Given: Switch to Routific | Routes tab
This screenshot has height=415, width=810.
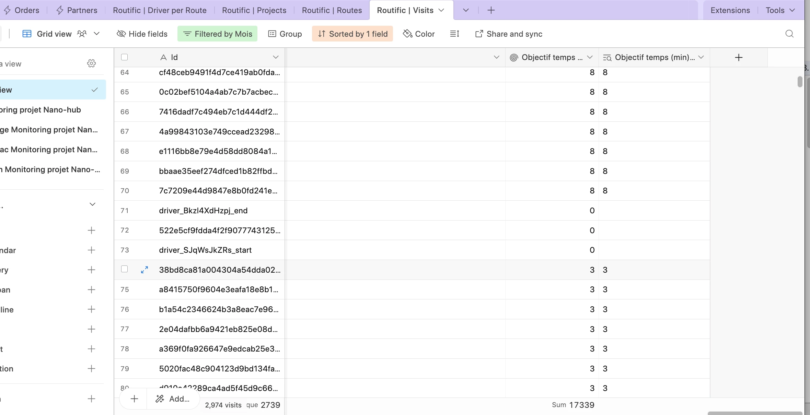Looking at the screenshot, I should (332, 10).
